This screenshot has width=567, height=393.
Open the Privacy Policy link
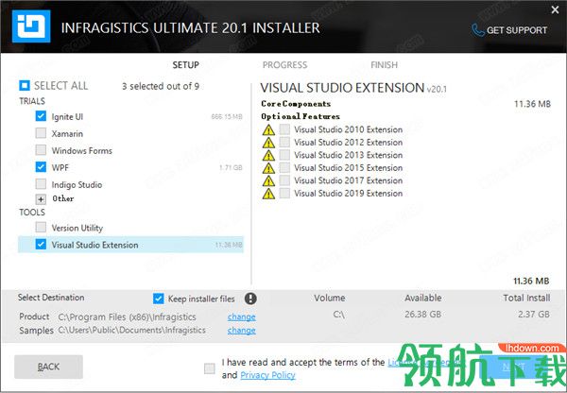(267, 375)
